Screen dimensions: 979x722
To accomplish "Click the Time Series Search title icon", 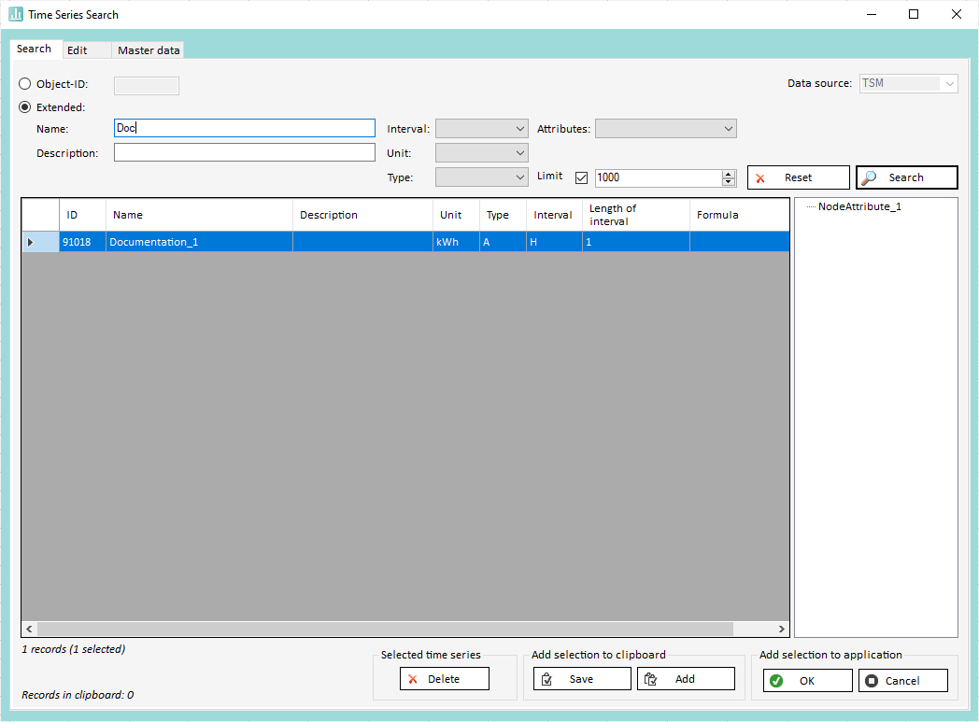I will tap(16, 14).
